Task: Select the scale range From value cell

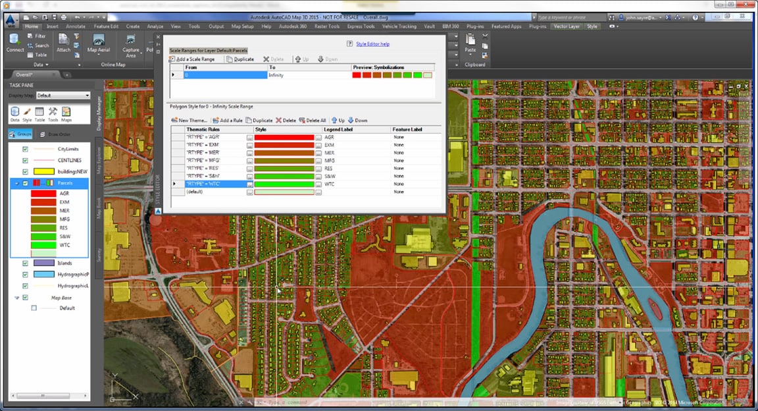Action: coord(225,75)
